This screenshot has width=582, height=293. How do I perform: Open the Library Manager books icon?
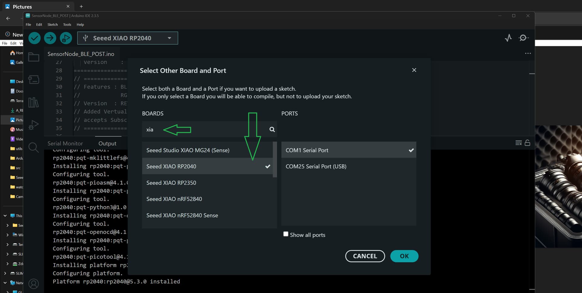click(34, 103)
